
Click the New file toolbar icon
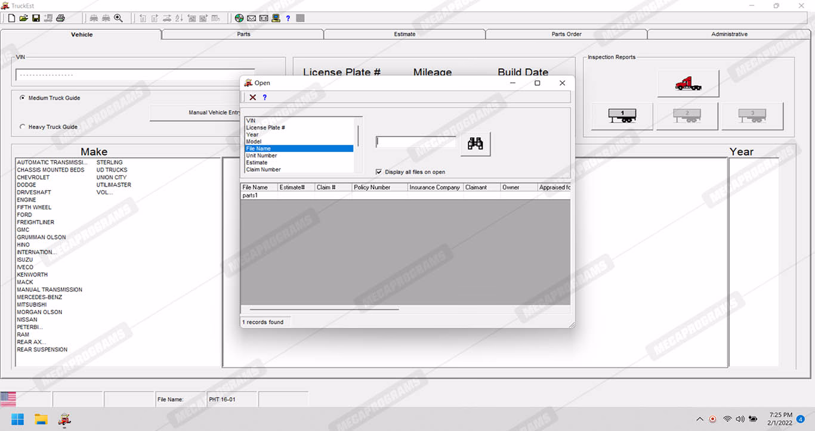click(11, 18)
